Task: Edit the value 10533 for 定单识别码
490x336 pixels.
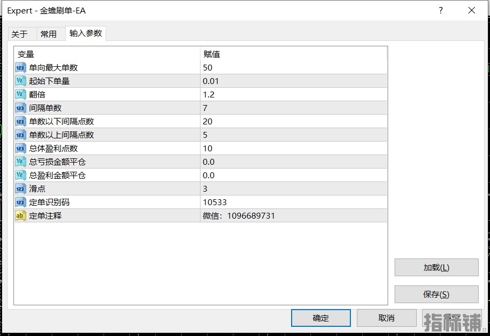Action: pos(293,202)
